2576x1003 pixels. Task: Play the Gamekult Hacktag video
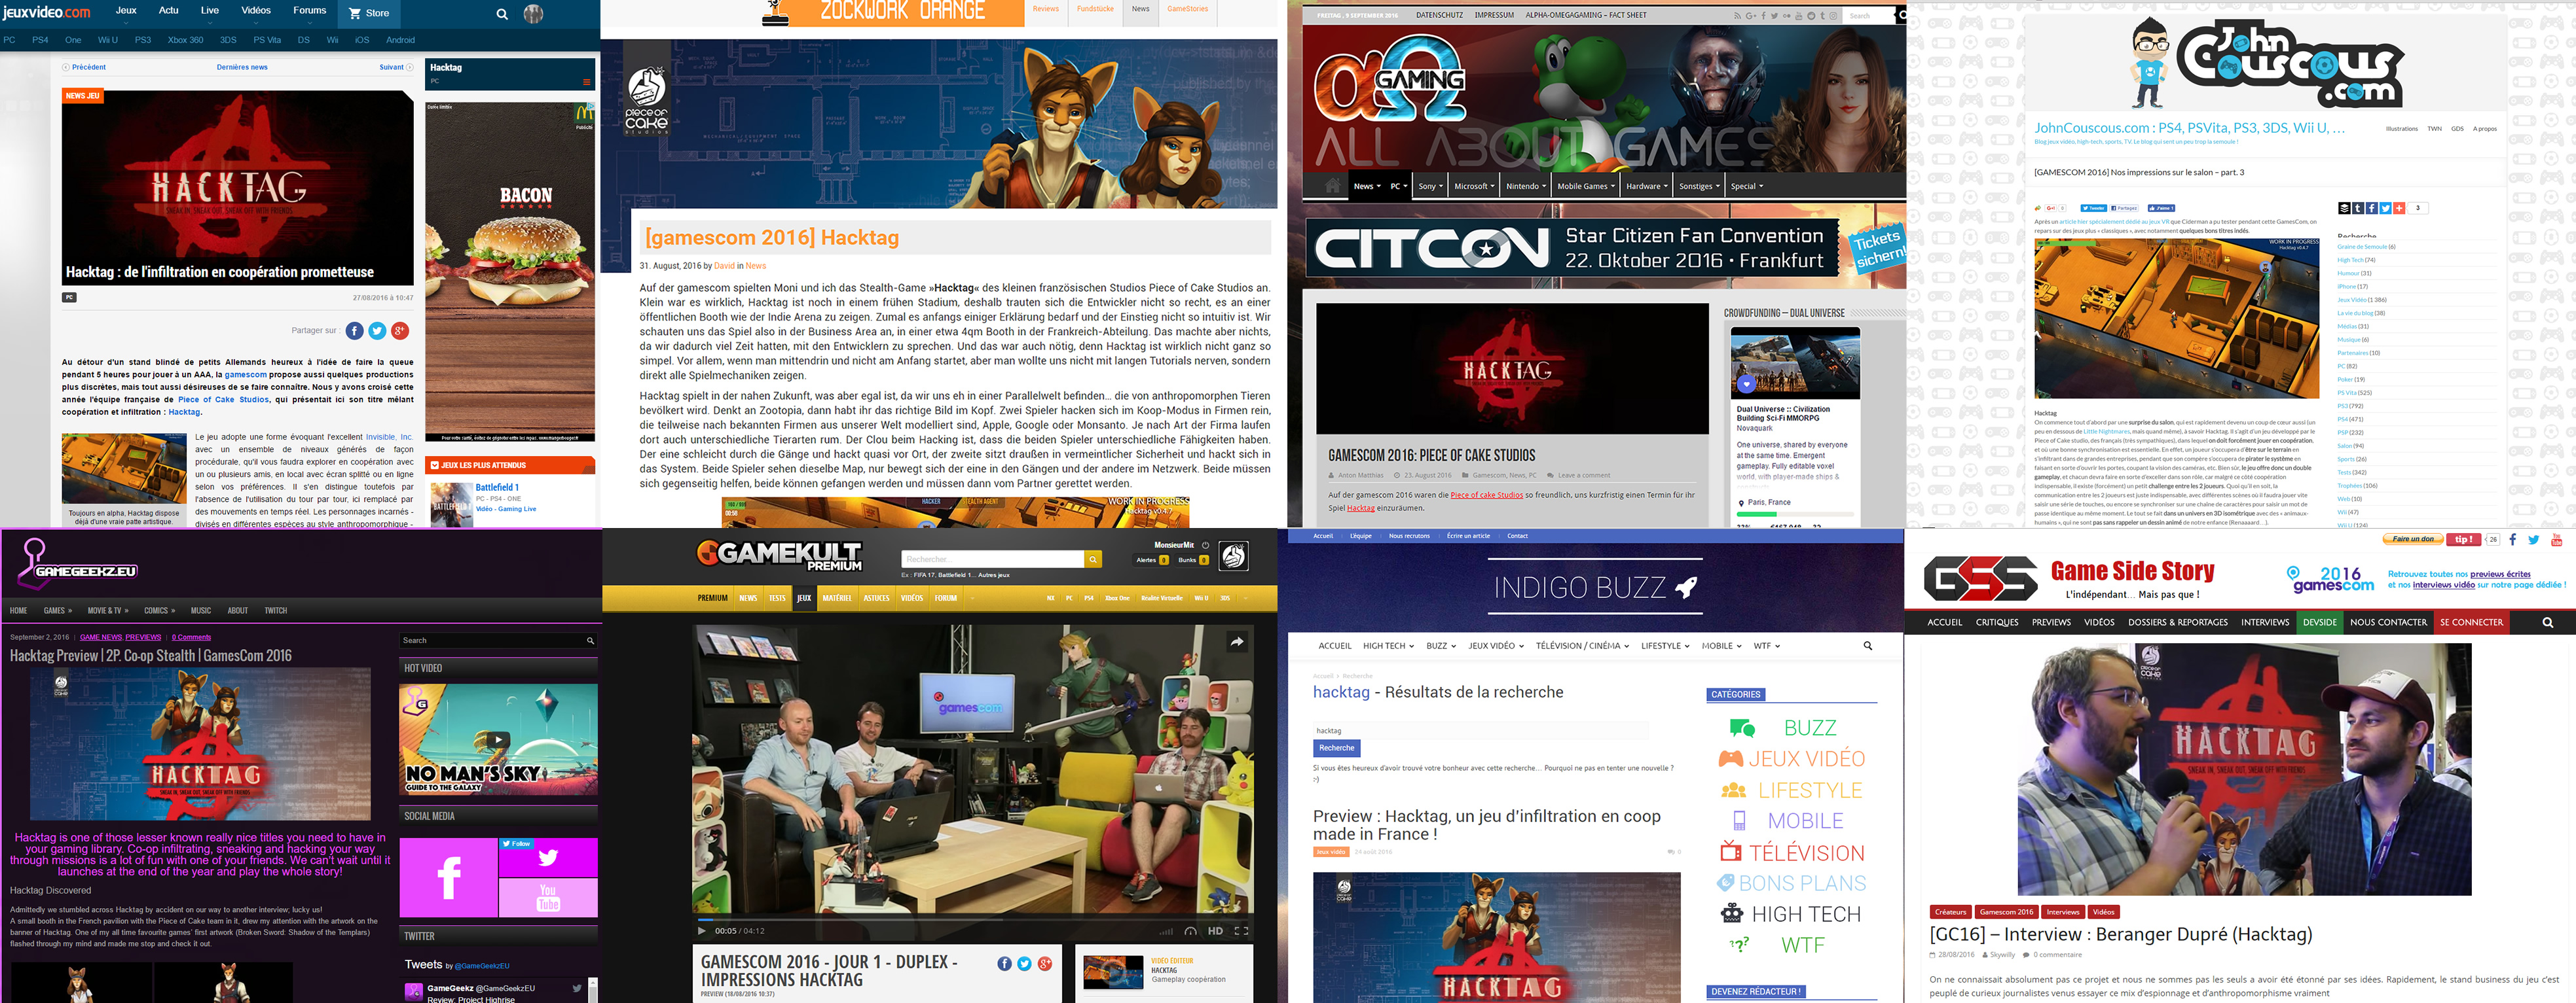click(x=701, y=931)
